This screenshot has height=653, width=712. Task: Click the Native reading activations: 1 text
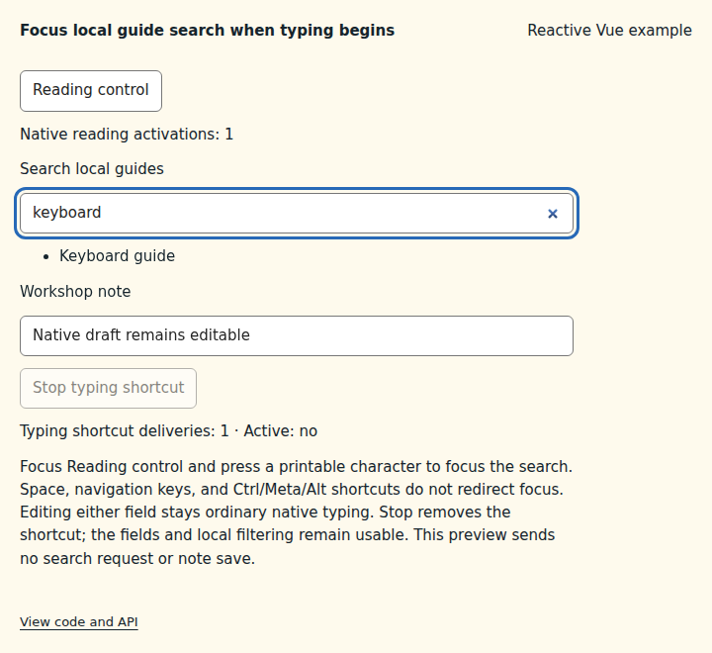[x=127, y=134]
